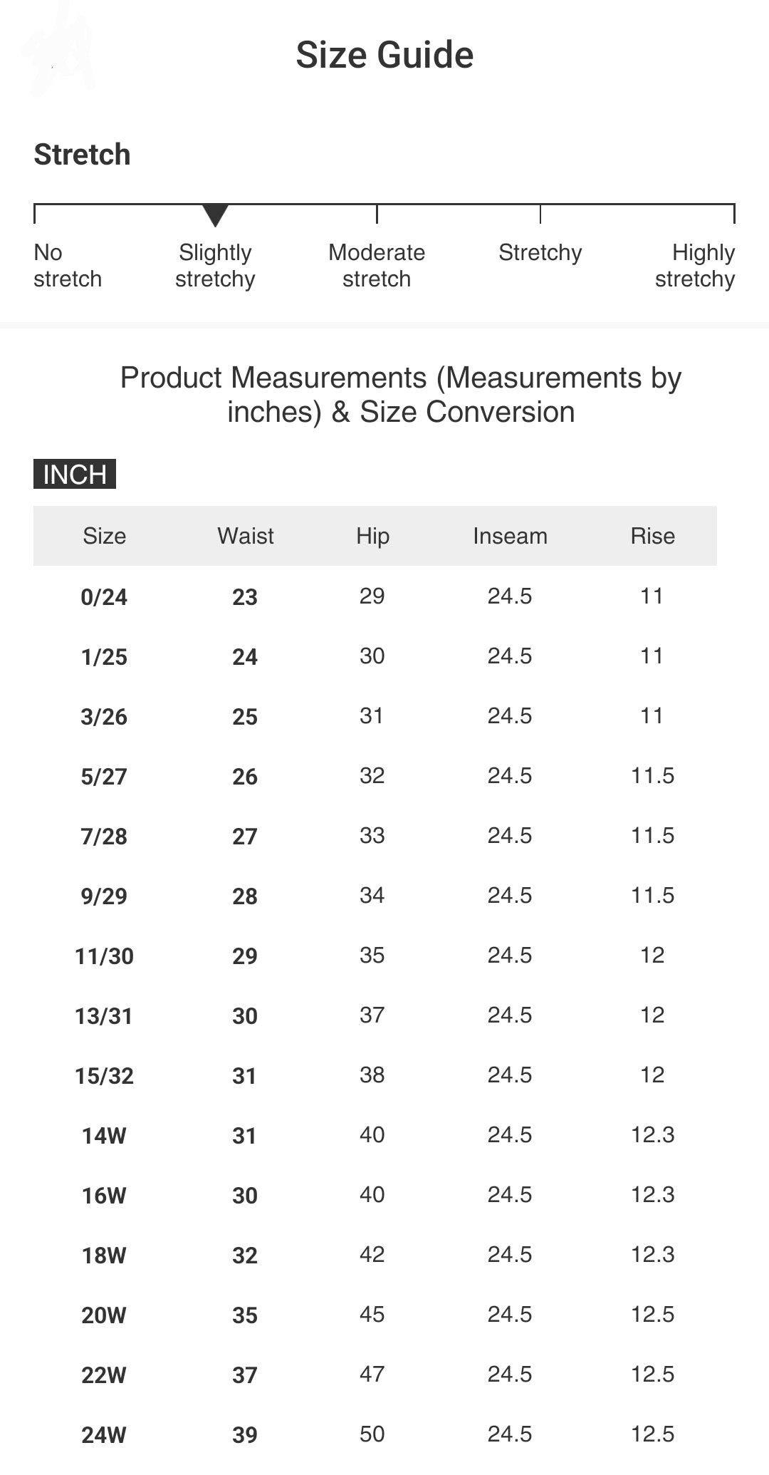The width and height of the screenshot is (769, 1475).
Task: Click the 11/30 size row label
Action: point(104,956)
